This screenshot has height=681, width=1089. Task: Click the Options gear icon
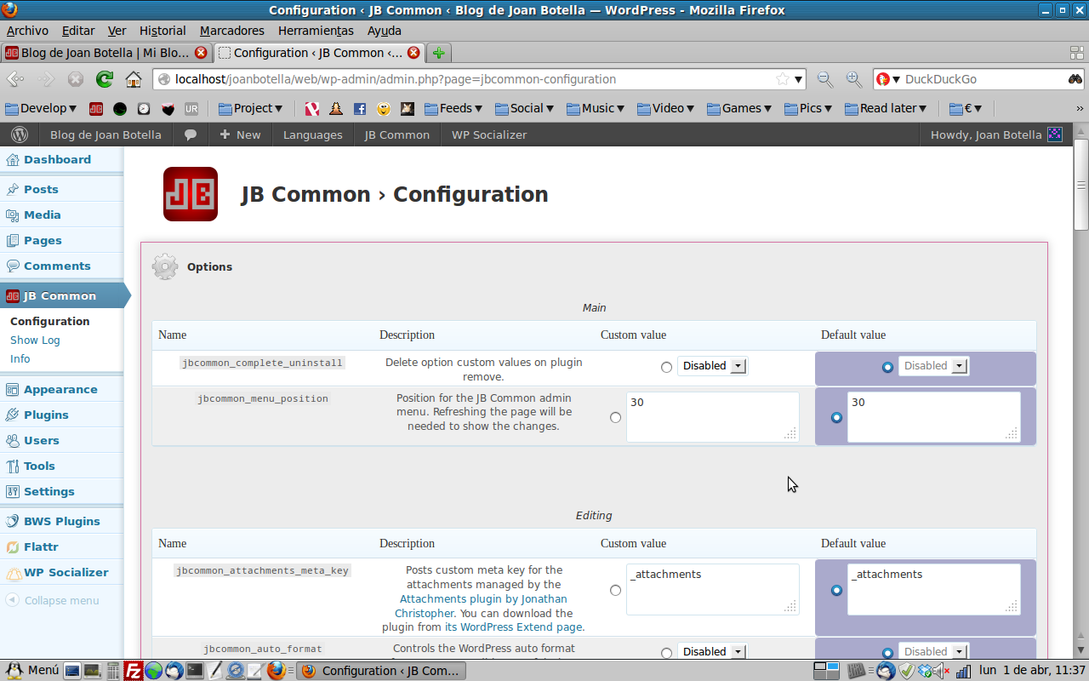click(165, 266)
